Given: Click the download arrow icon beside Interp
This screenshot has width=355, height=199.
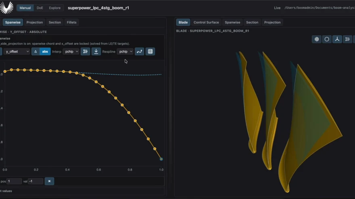Looking at the screenshot, I should [96, 51].
